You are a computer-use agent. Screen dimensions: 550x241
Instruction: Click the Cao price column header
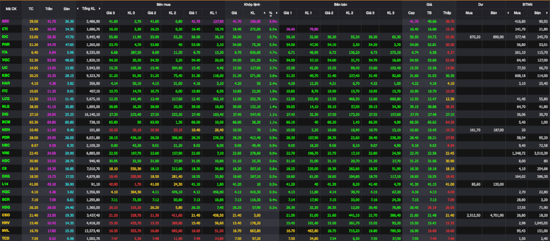(x=411, y=13)
